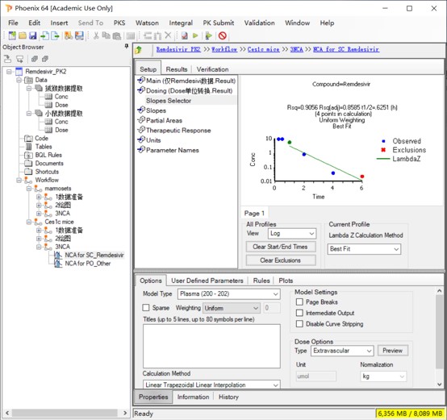Click the red Stop execution icon
This screenshot has width=447, height=420.
223,35
